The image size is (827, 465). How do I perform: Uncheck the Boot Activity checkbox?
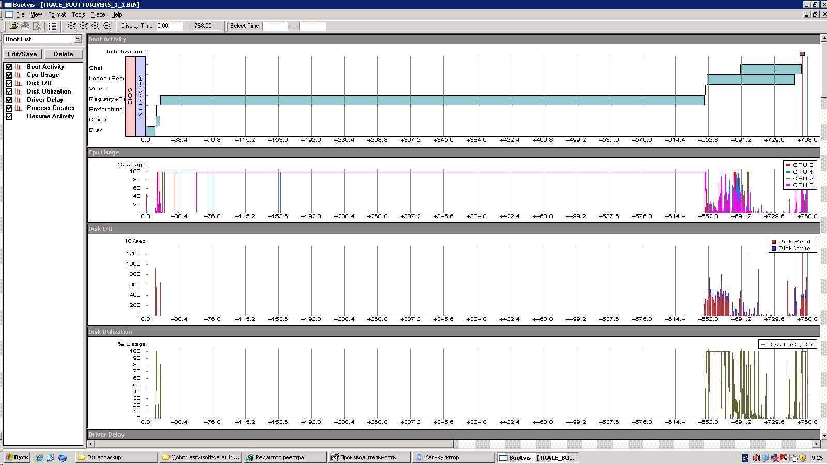click(9, 67)
